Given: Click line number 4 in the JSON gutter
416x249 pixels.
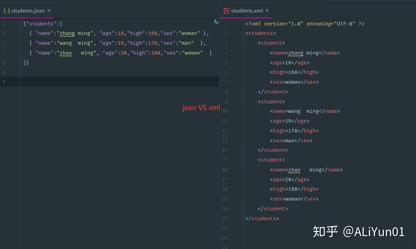Looking at the screenshot, I should pos(4,53).
